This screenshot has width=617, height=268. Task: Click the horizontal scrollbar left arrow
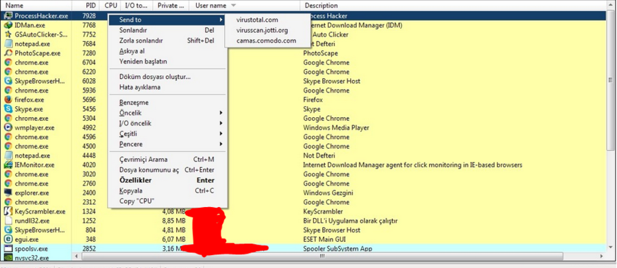(76, 256)
